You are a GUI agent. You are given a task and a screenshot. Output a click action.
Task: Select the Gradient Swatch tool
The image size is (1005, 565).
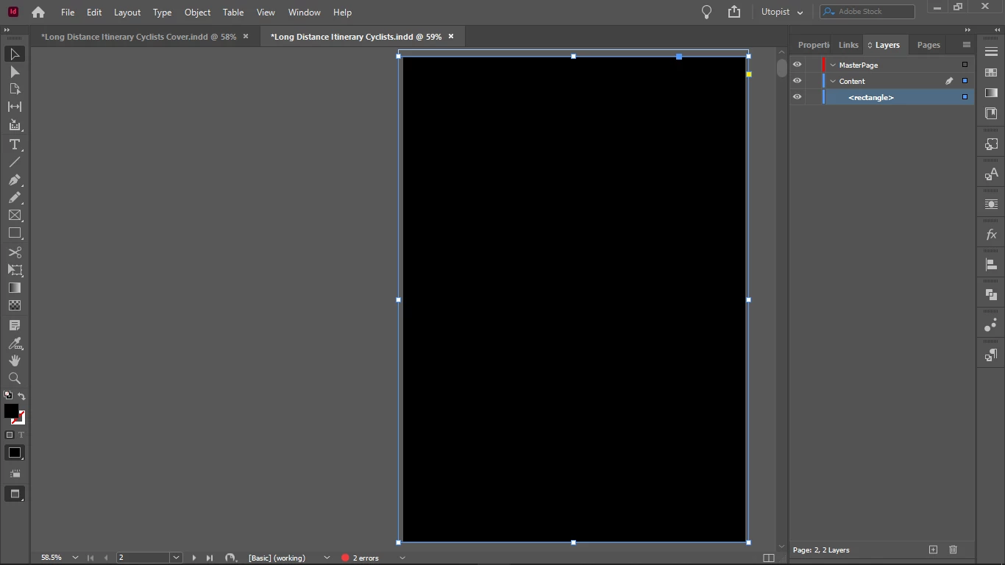(x=15, y=288)
